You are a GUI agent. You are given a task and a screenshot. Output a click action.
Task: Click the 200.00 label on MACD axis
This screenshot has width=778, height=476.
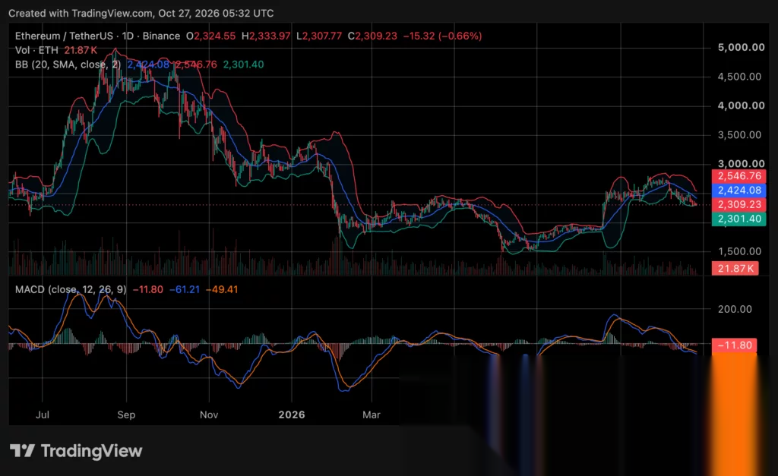tap(735, 310)
